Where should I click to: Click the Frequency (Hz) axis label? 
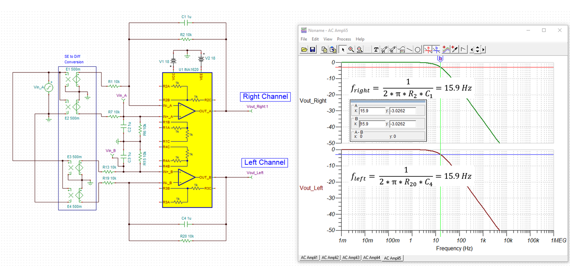click(454, 248)
